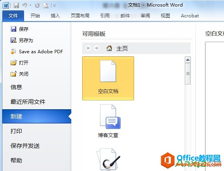Image resolution: width=224 pixels, height=171 pixels.
Task: Click the Word application icon in title bar
Action: (x=6, y=5)
